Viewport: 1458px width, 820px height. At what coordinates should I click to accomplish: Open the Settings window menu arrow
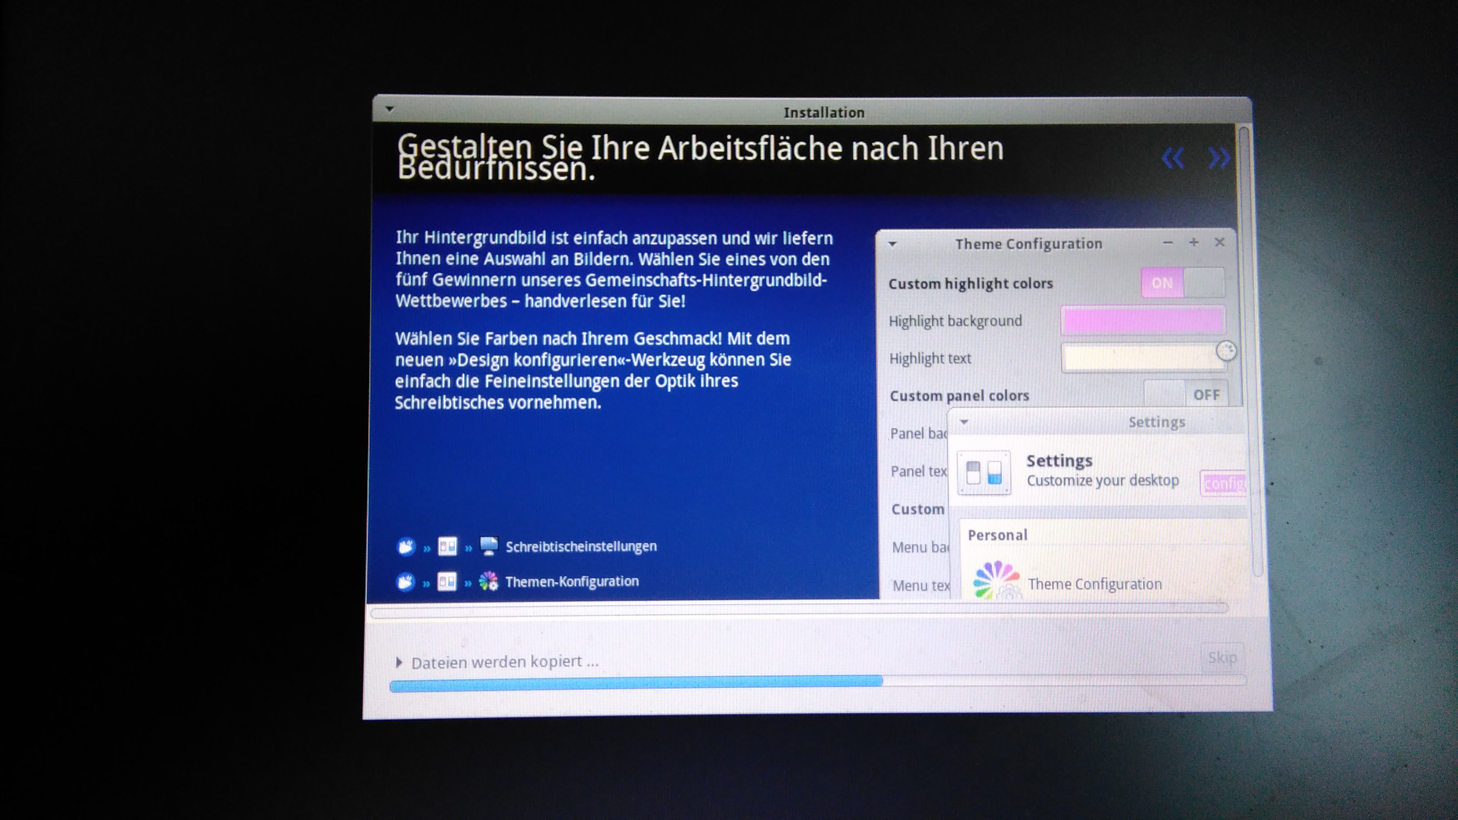coord(964,422)
